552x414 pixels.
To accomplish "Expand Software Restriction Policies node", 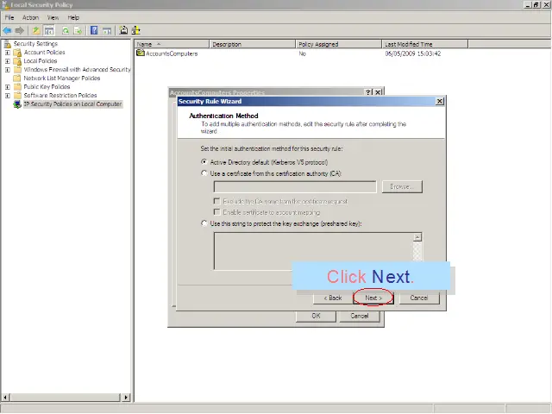I will click(x=8, y=96).
